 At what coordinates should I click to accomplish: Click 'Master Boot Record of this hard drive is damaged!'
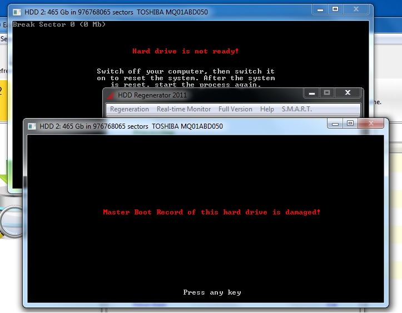[x=211, y=212]
